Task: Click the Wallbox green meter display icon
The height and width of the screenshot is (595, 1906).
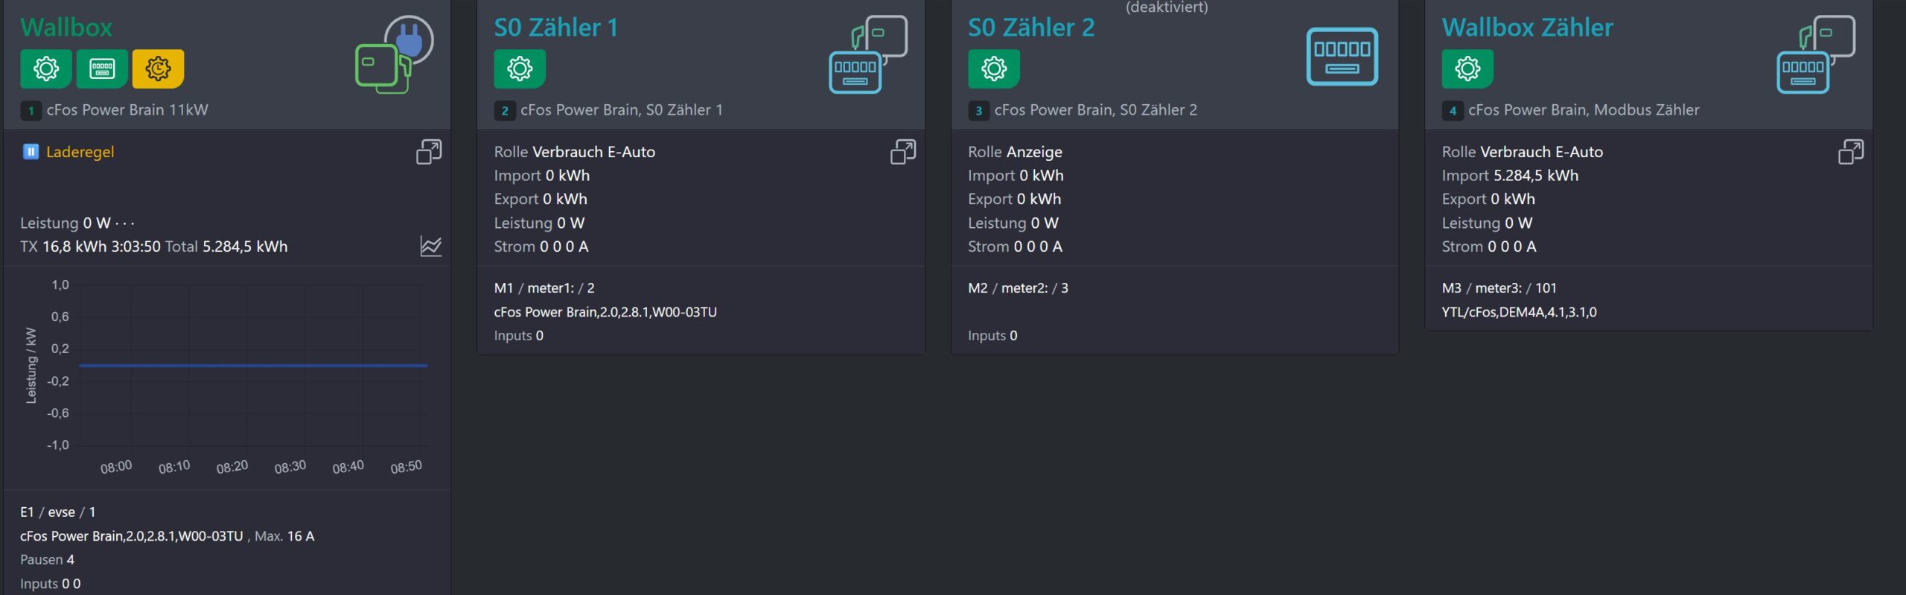Action: click(102, 69)
